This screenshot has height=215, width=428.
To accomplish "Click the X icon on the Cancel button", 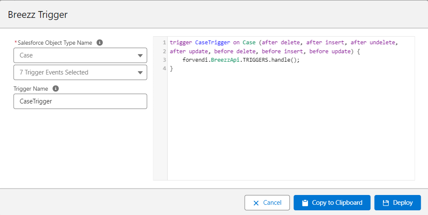I will (x=256, y=203).
